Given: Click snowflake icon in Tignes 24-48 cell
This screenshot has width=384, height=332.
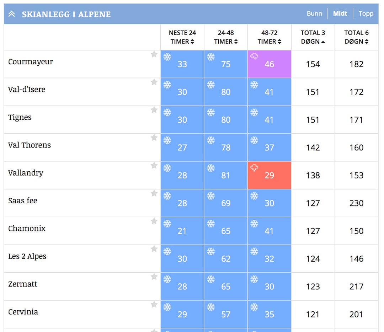Looking at the screenshot, I should (x=211, y=113).
